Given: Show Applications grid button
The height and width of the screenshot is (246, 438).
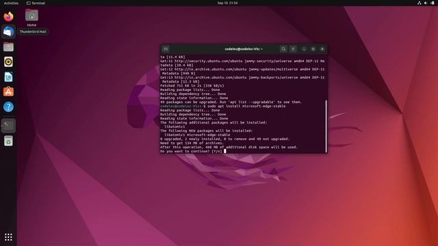Looking at the screenshot, I should click(8, 237).
